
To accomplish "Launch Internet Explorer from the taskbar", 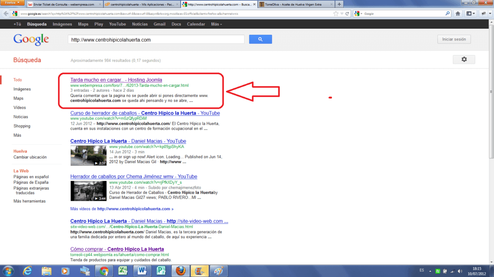I will [27, 271].
